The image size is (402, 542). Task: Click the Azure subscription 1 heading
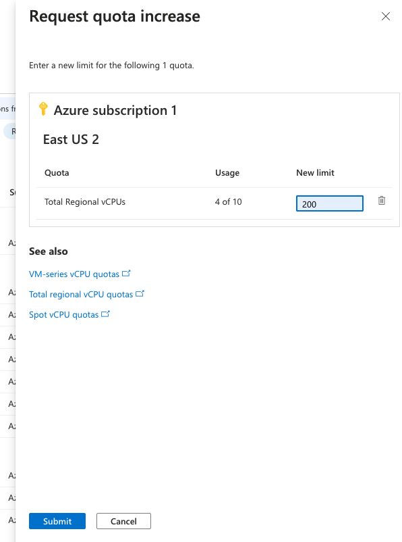pos(115,111)
